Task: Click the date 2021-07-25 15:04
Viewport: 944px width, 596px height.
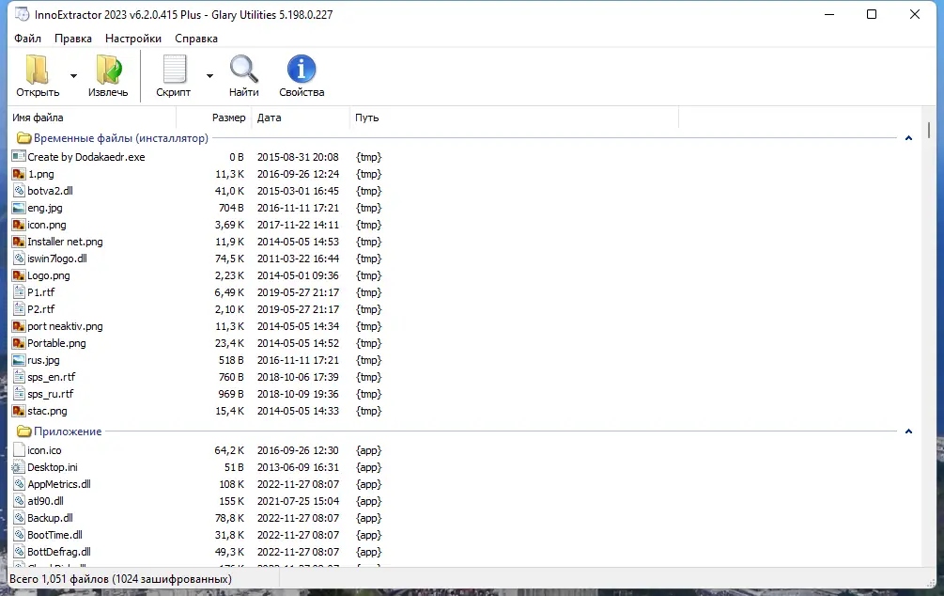Action: pyautogui.click(x=298, y=501)
